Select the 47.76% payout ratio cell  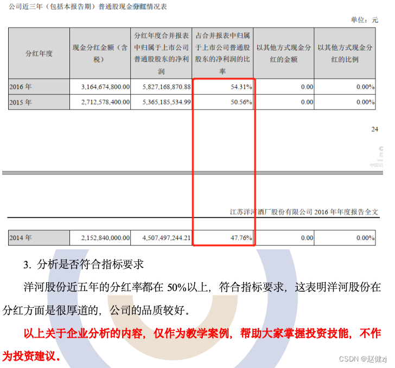tap(222, 237)
